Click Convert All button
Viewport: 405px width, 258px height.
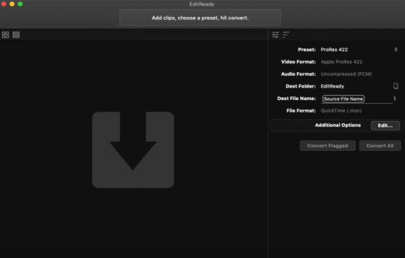coord(380,146)
